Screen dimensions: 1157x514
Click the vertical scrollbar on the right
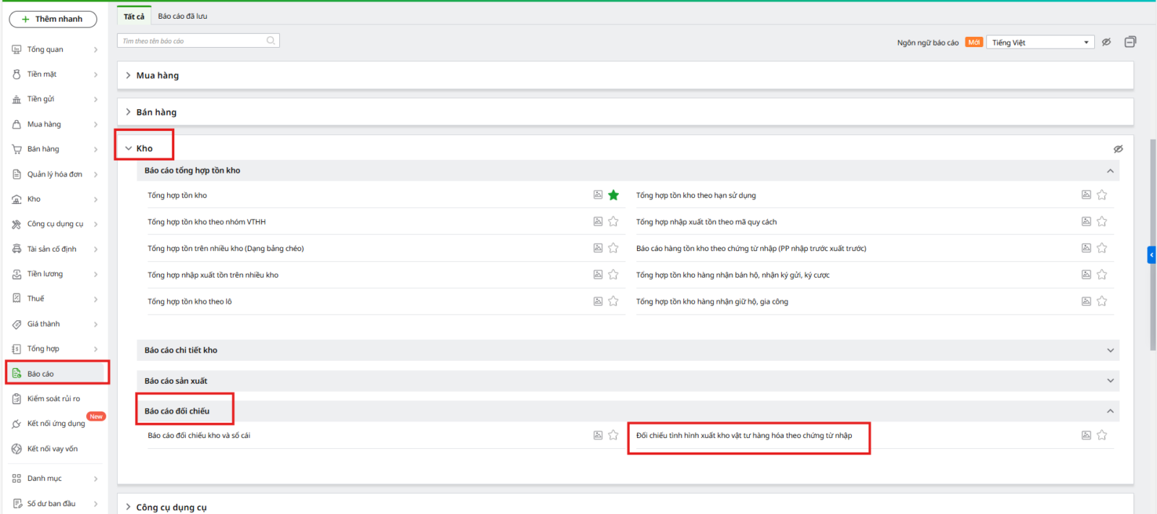click(x=1153, y=246)
